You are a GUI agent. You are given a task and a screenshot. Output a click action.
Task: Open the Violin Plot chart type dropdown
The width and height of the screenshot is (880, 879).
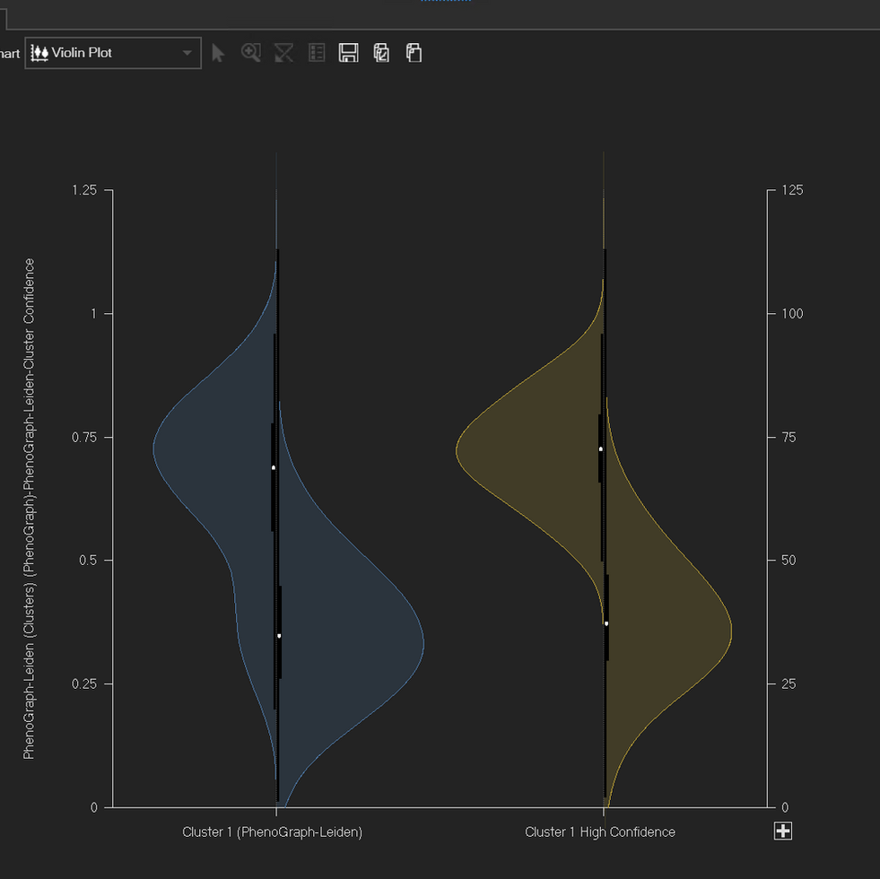[113, 53]
